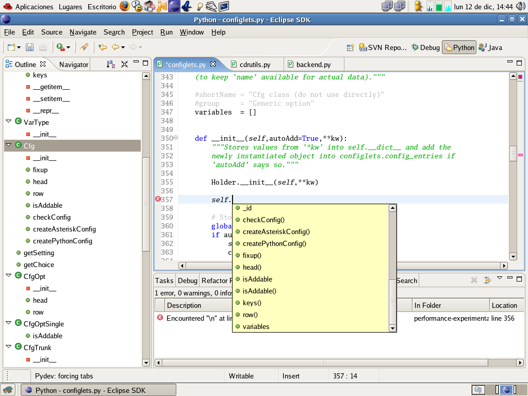Collapse the Cfg class node
528x396 pixels.
click(x=9, y=145)
